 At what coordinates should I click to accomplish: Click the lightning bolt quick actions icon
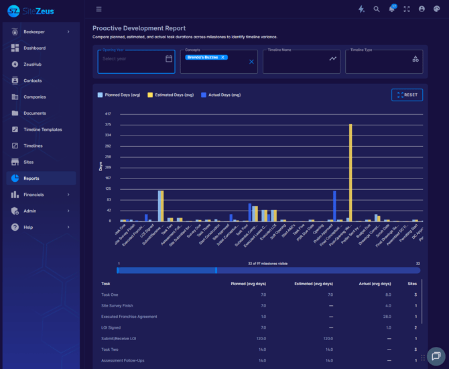[361, 9]
